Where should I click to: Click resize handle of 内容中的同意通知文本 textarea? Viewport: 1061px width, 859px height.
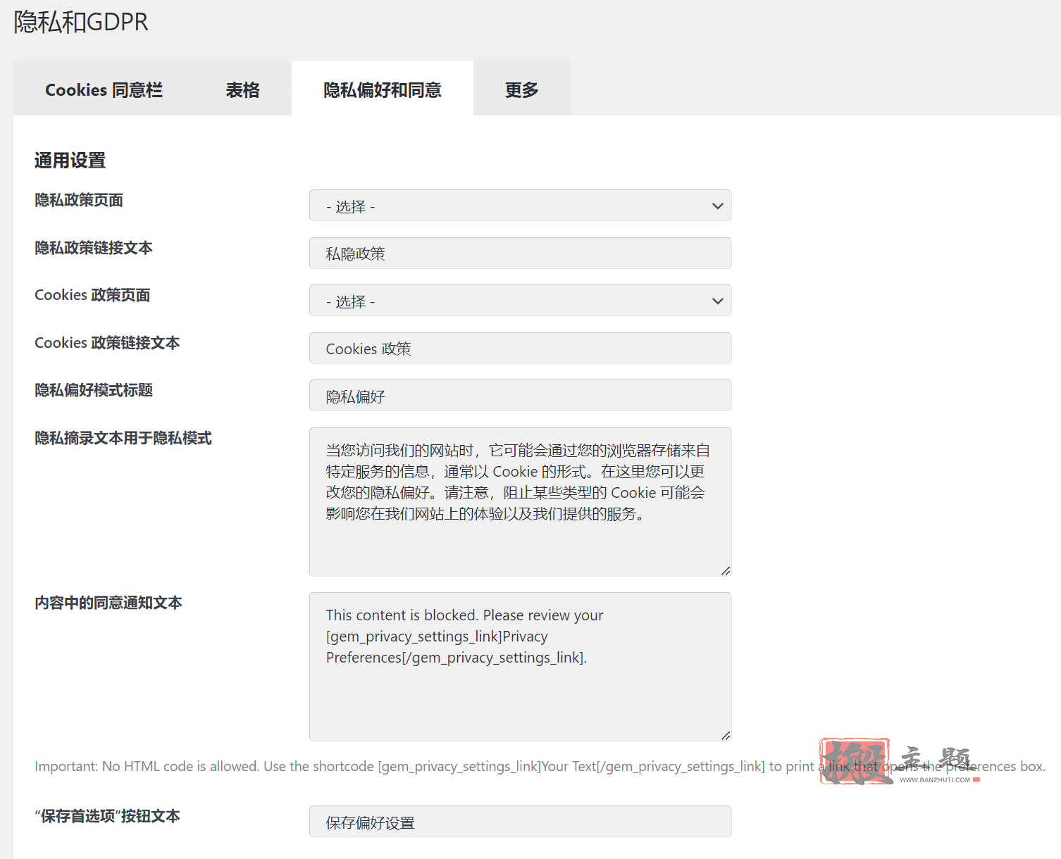pyautogui.click(x=726, y=735)
